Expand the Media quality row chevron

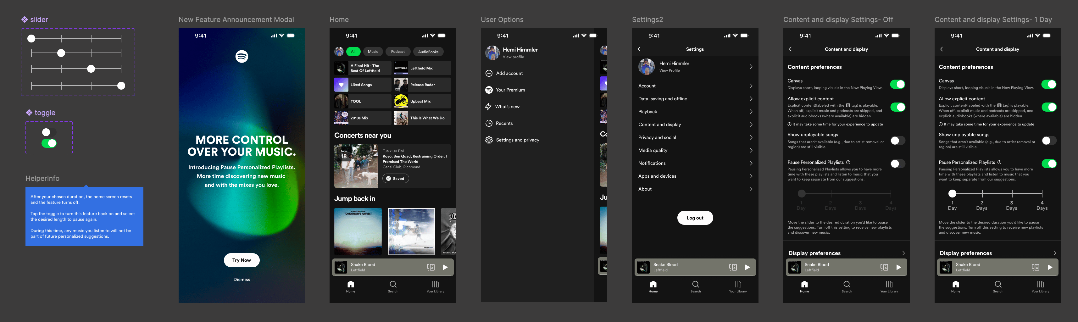[x=751, y=150]
